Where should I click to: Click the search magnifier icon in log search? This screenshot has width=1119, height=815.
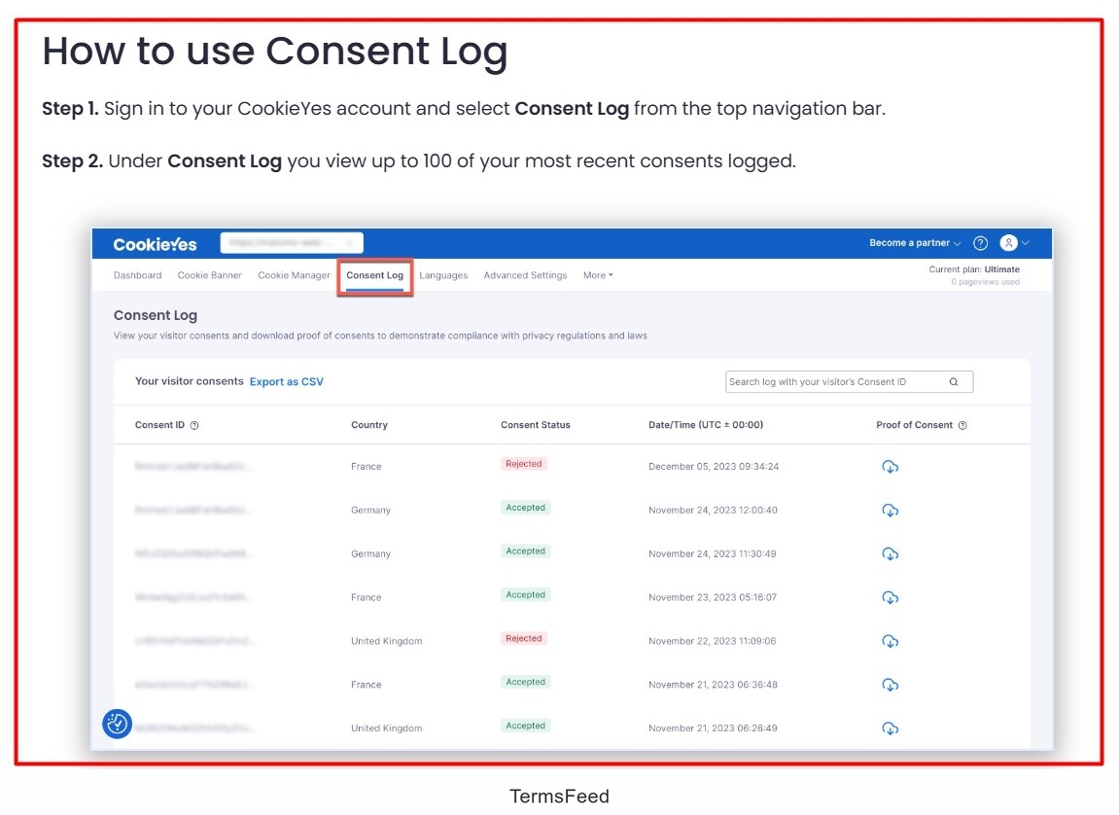pyautogui.click(x=954, y=382)
